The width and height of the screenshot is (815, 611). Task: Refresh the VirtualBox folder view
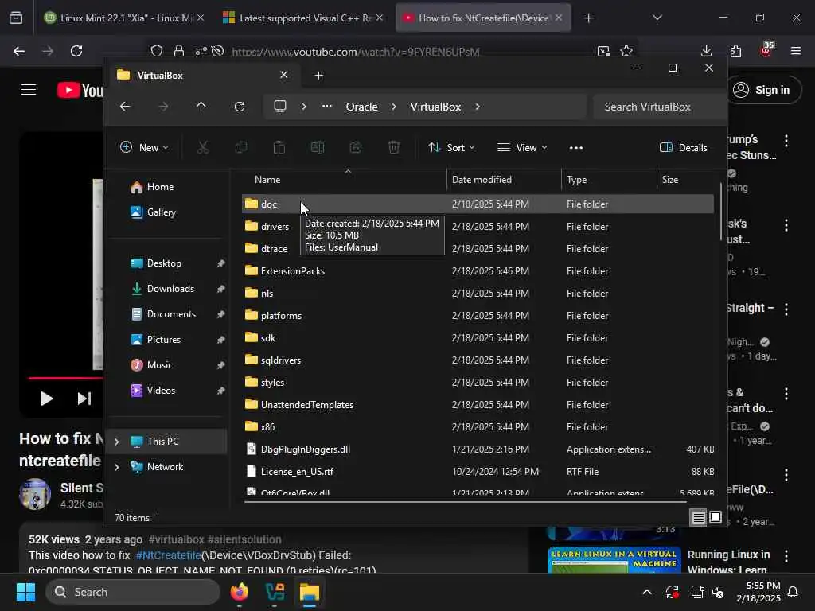click(x=240, y=107)
